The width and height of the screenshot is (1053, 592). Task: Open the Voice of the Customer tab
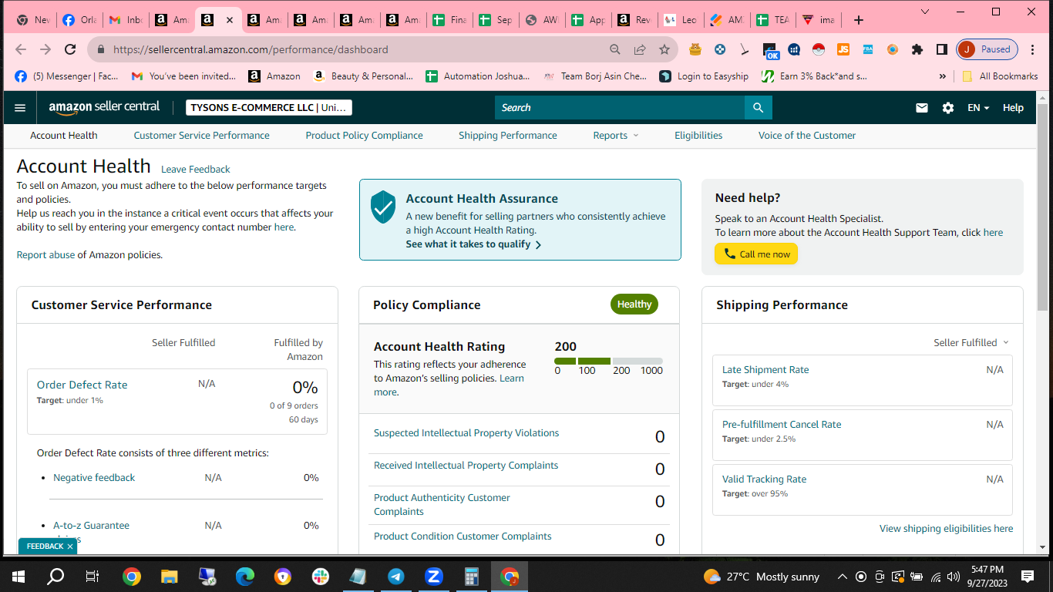807,135
